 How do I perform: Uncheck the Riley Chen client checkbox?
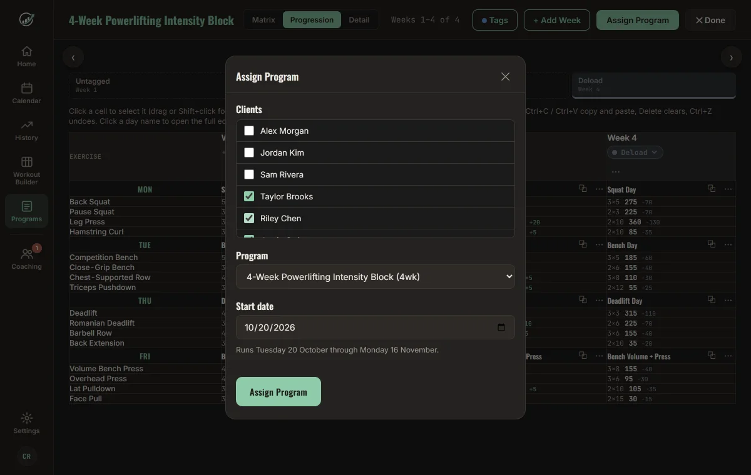click(x=249, y=218)
